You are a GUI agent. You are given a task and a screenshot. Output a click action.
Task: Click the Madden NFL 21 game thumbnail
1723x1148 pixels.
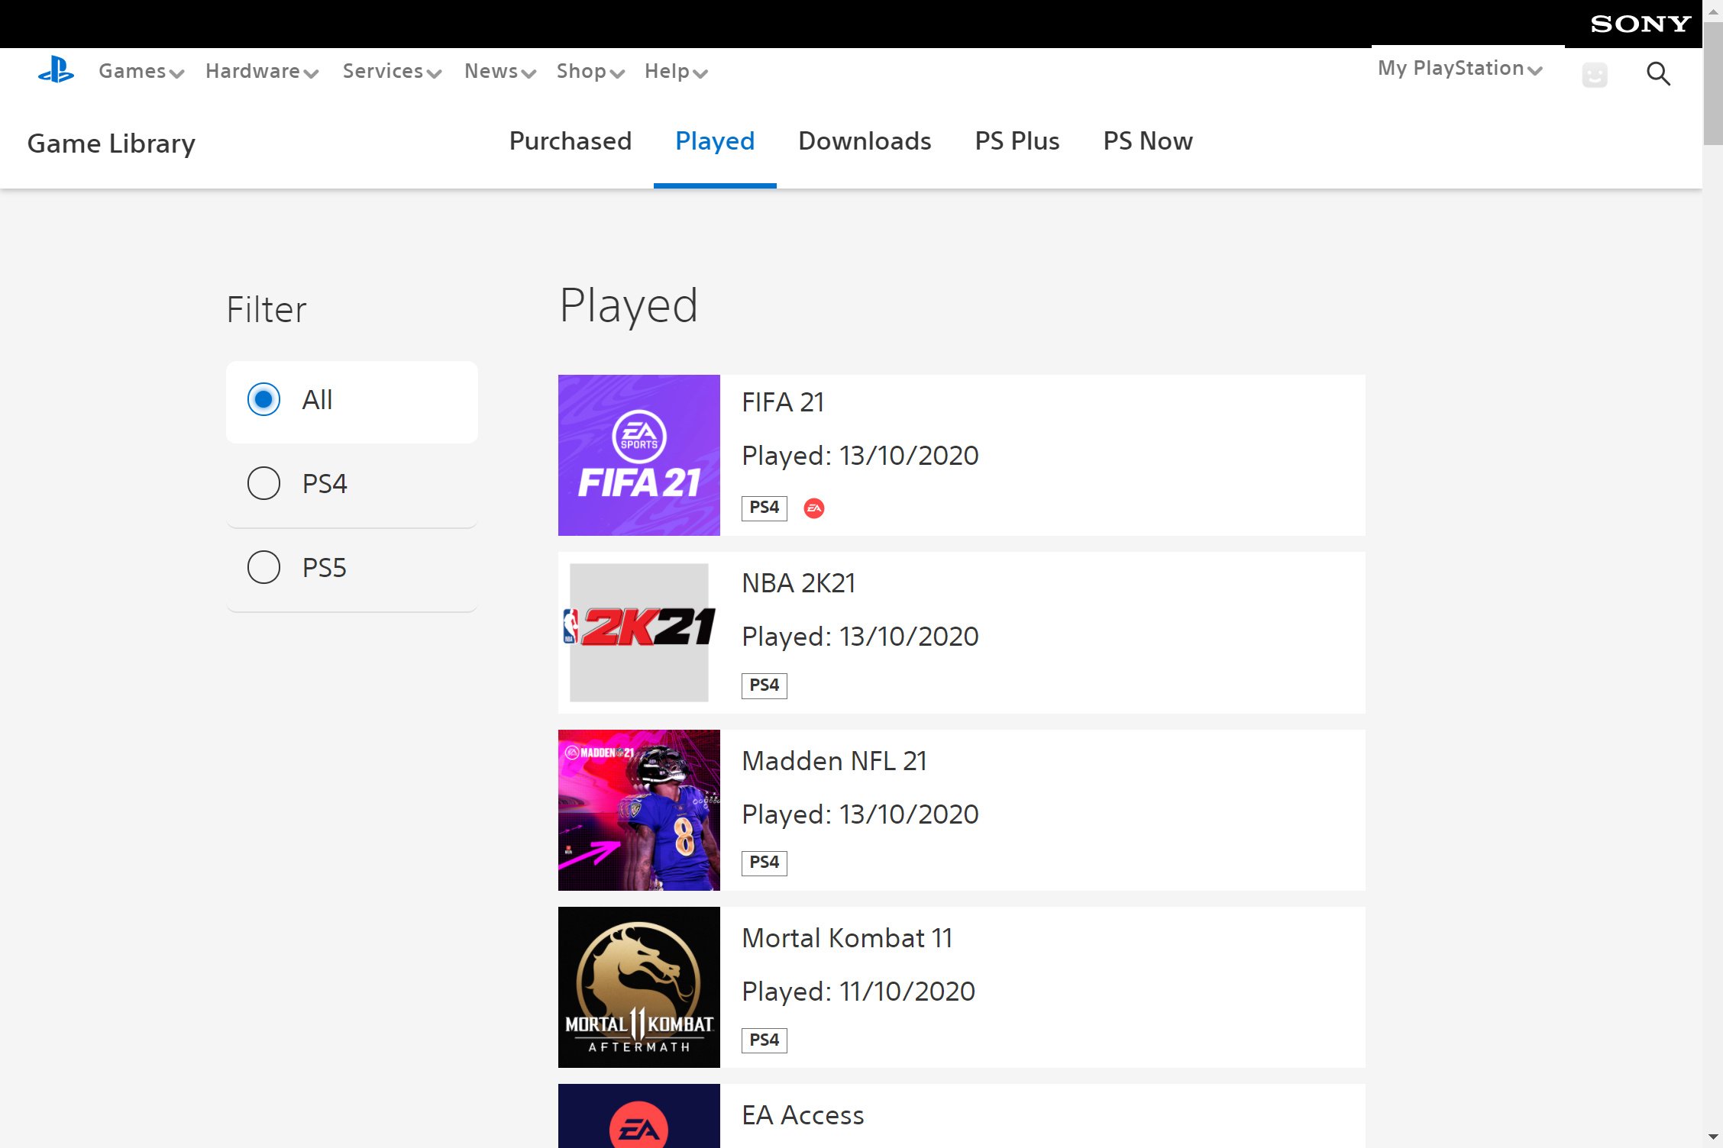coord(638,810)
